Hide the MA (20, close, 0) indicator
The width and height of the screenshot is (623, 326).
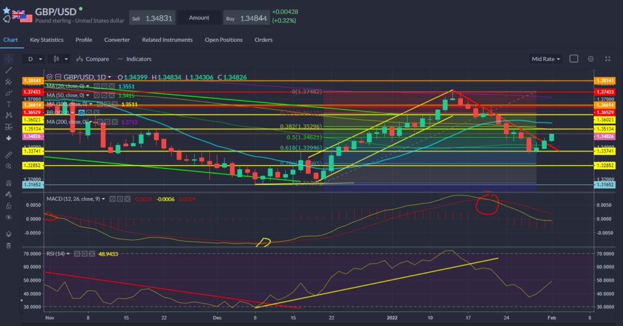[97, 86]
